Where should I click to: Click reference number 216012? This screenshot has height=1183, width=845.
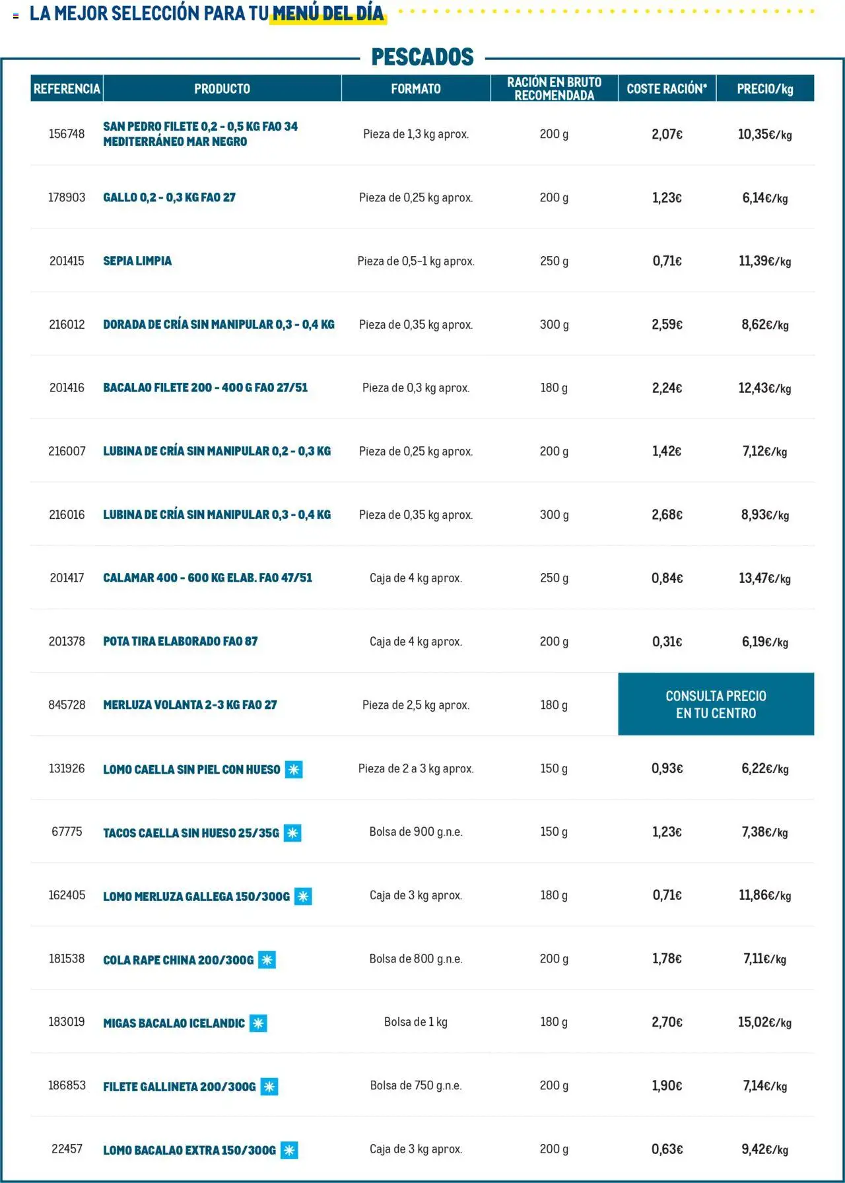pos(67,324)
